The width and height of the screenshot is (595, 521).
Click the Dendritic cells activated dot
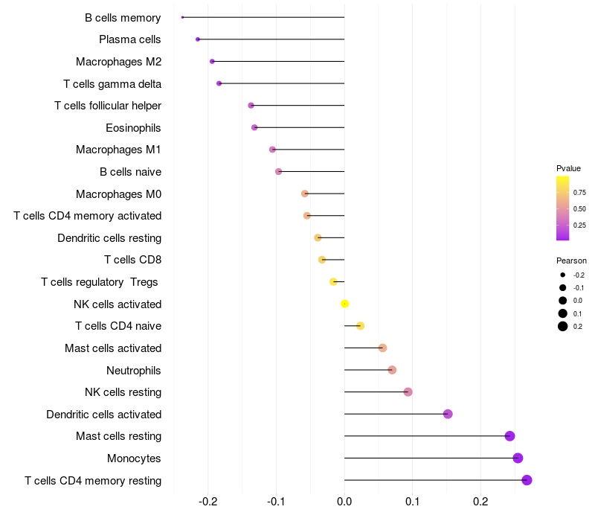[x=448, y=414]
